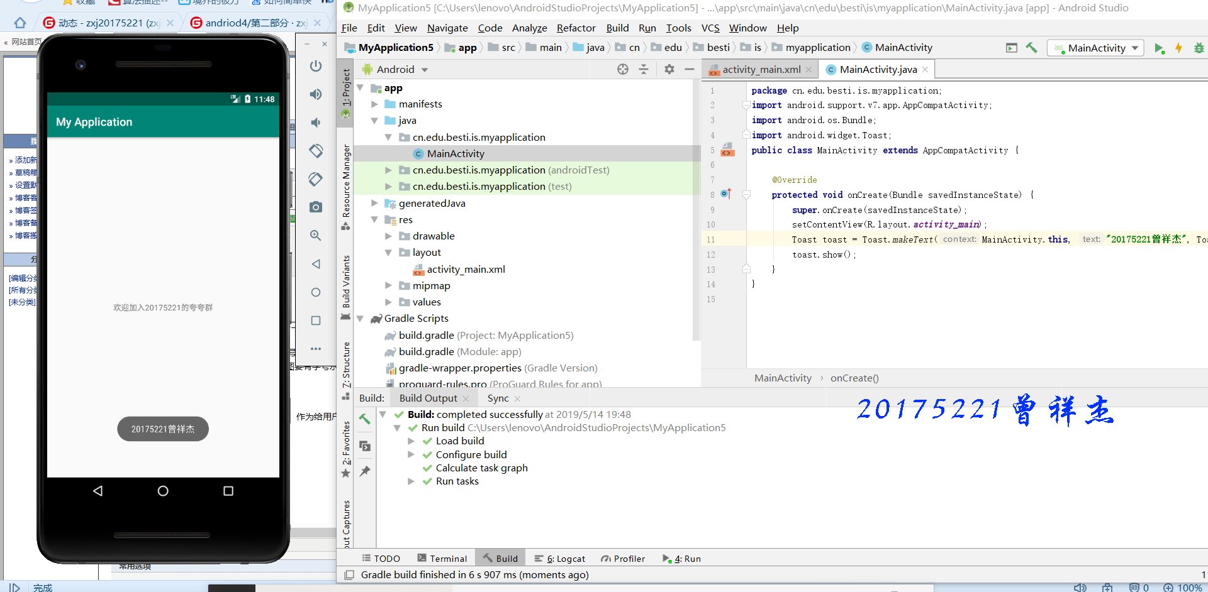The height and width of the screenshot is (592, 1208).
Task: Start debugging with the bug icon
Action: tap(1199, 48)
